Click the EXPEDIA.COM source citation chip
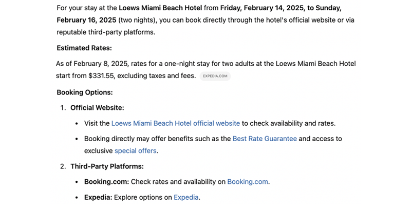 point(215,76)
